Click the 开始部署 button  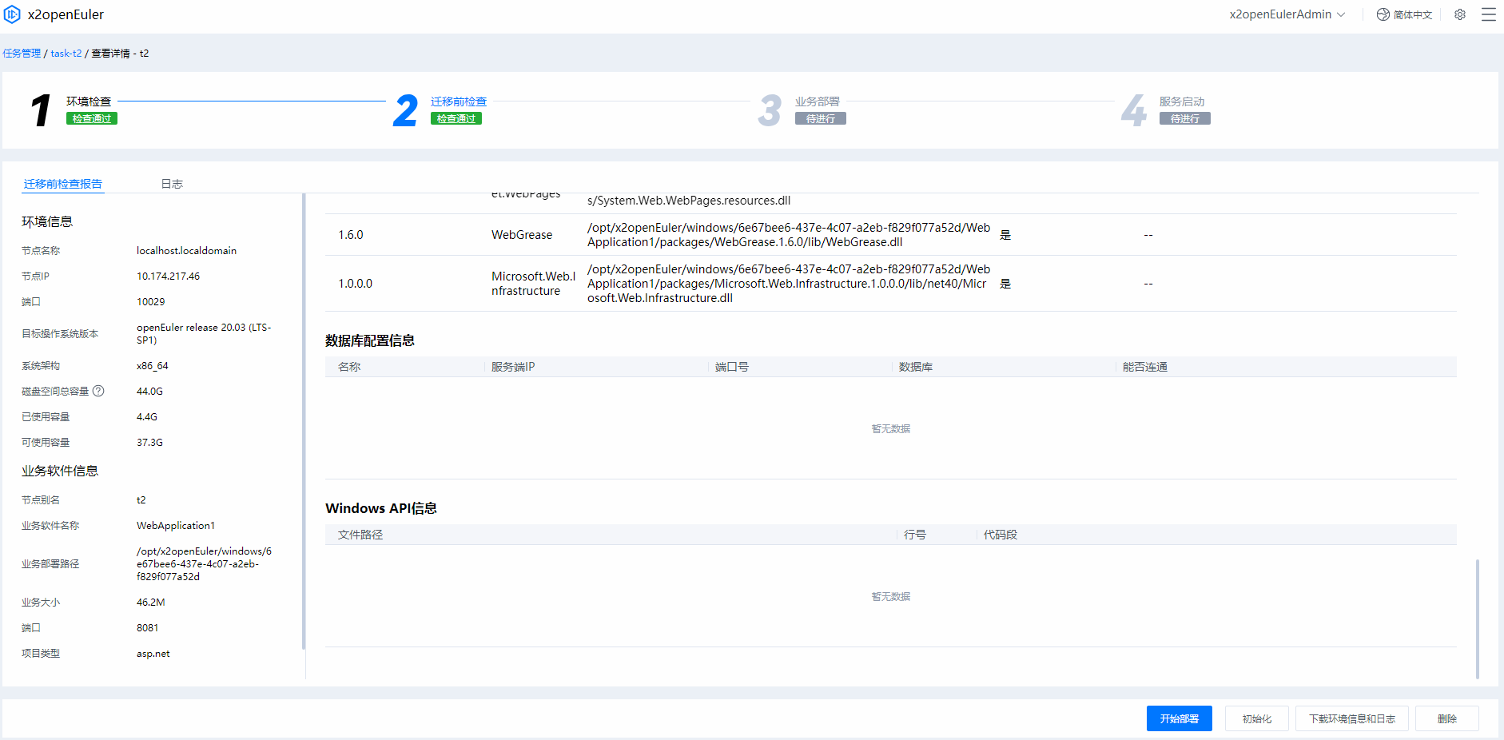tap(1179, 718)
